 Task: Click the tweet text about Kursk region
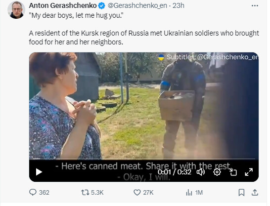click(144, 38)
